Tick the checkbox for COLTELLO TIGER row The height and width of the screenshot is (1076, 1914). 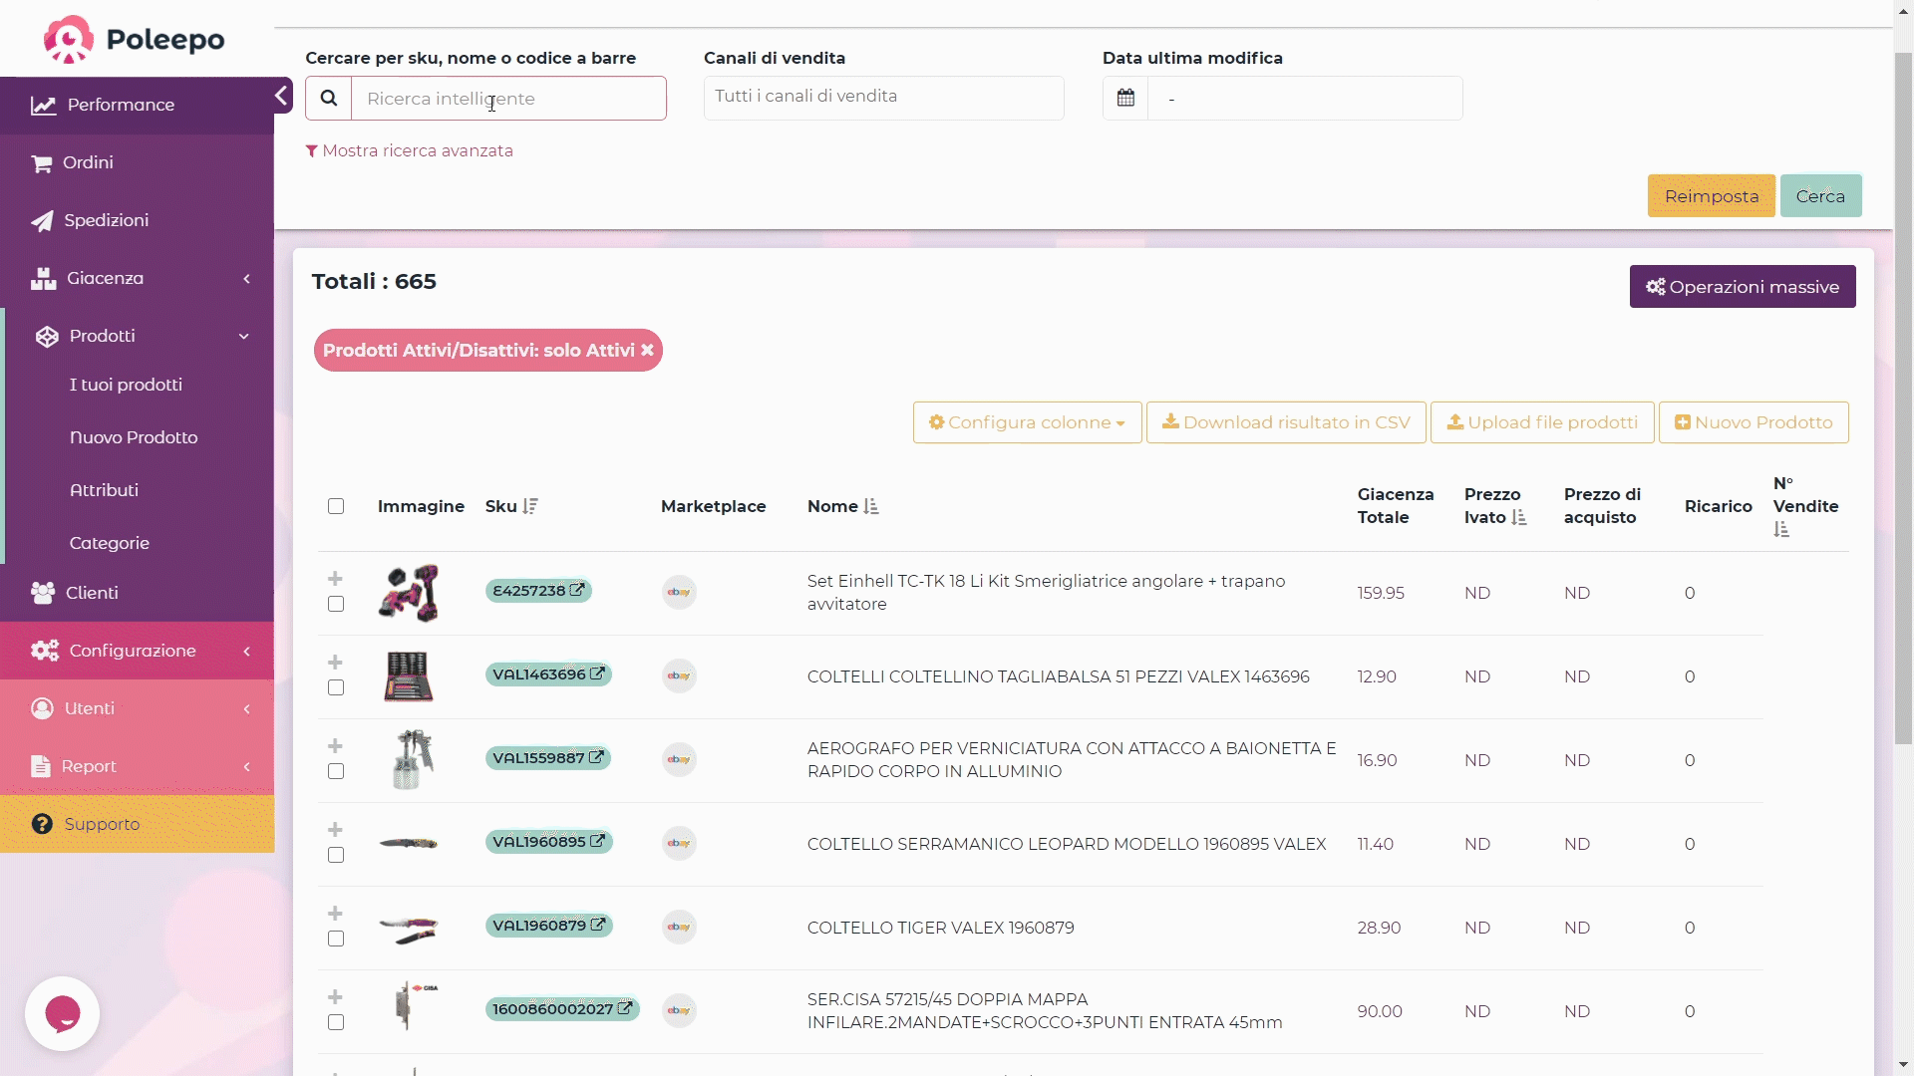click(x=336, y=939)
